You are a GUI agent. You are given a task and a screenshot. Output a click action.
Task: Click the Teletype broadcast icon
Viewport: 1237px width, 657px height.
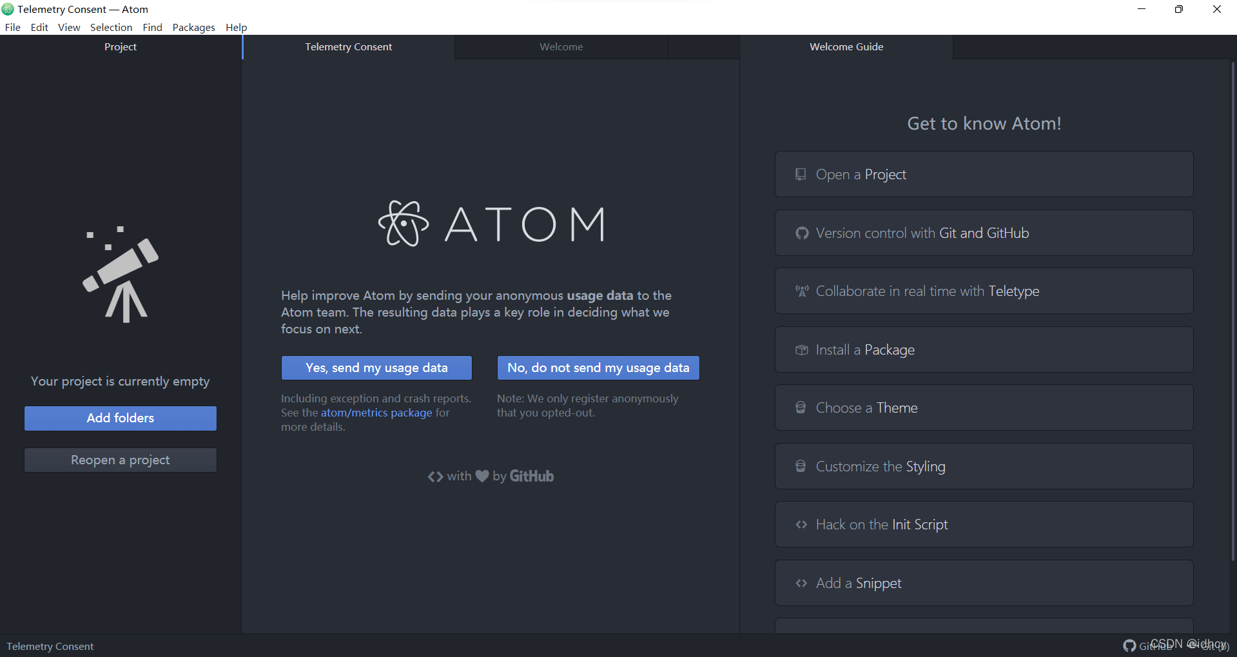point(802,291)
